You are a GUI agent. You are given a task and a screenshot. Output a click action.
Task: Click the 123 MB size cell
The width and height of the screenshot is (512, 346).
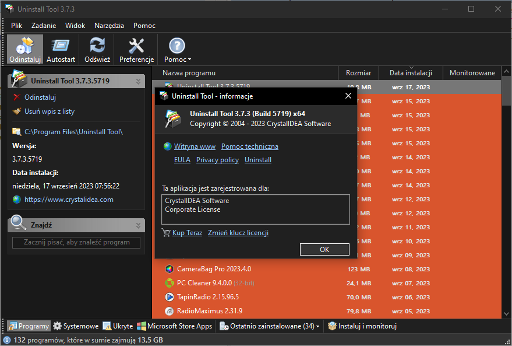[x=359, y=270]
